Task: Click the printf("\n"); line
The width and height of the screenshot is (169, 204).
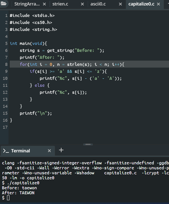Action: click(36, 113)
